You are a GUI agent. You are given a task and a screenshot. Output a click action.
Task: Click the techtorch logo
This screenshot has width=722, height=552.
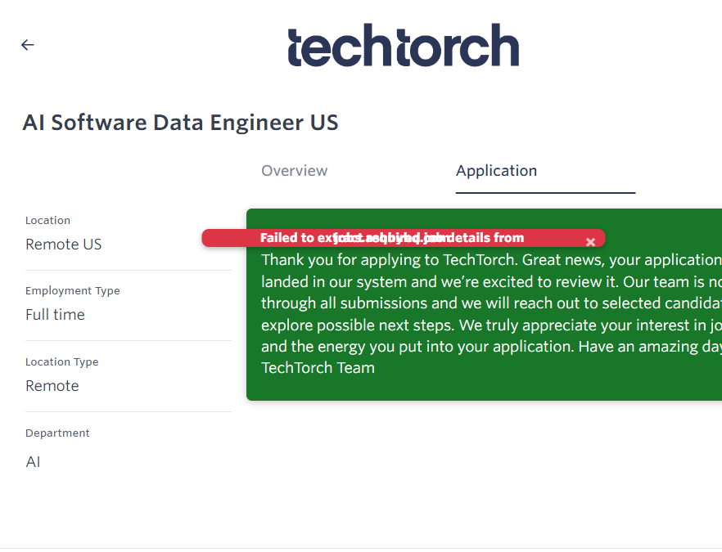click(x=403, y=46)
